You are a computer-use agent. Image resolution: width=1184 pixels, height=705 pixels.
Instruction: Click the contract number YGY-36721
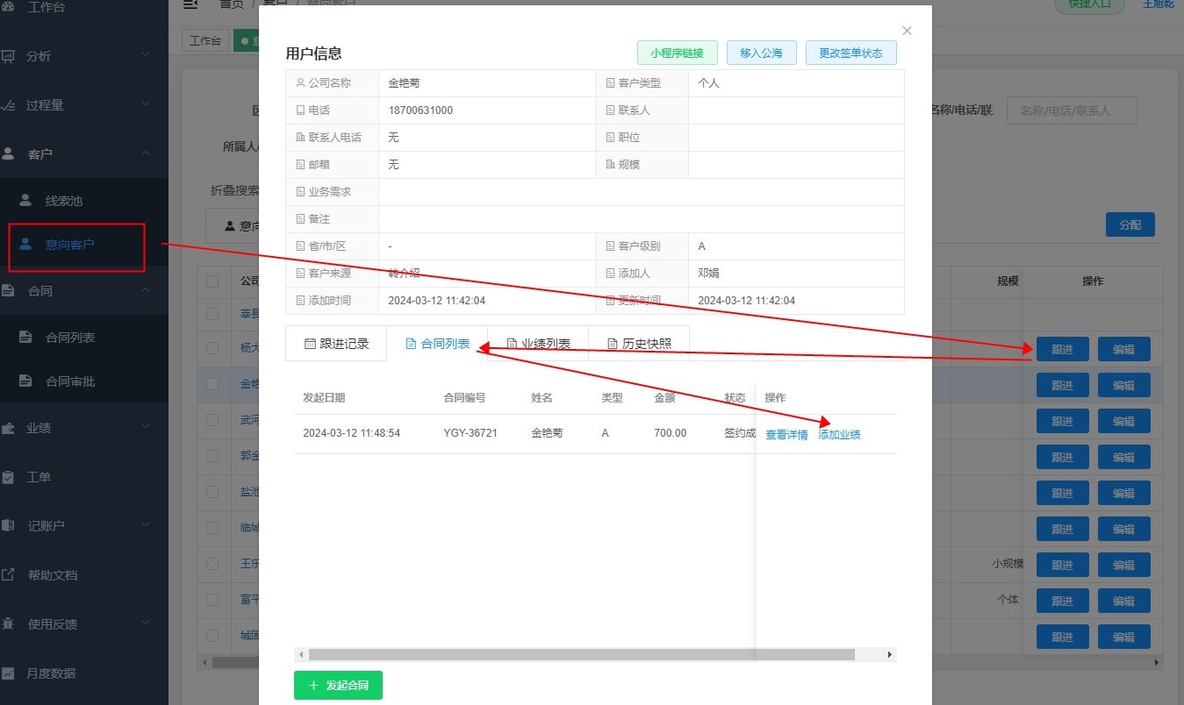coord(470,433)
